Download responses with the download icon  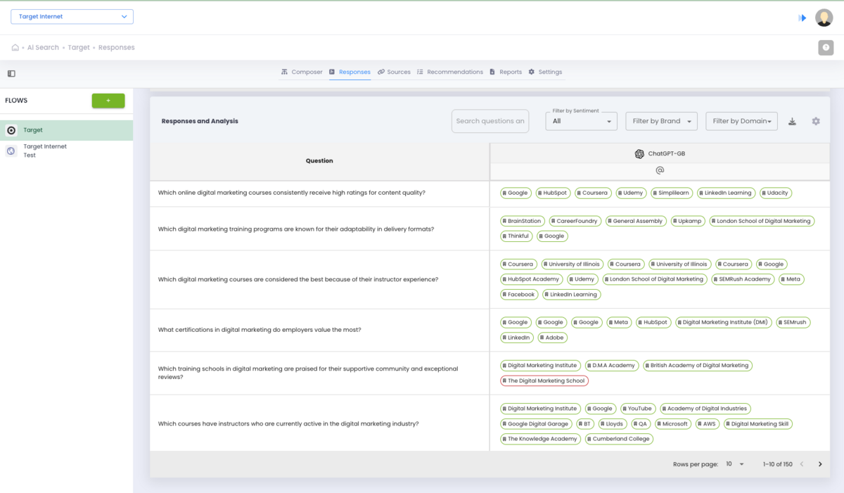pyautogui.click(x=792, y=121)
